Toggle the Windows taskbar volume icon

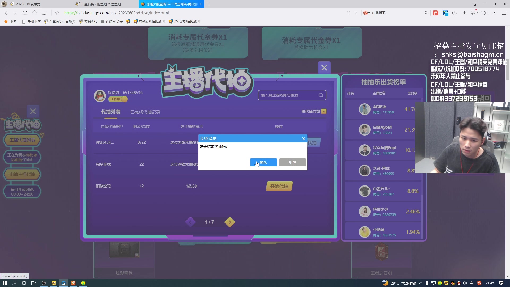click(465, 283)
